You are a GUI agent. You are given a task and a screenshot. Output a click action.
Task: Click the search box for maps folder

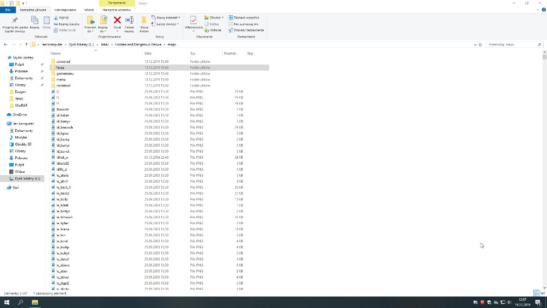click(511, 44)
